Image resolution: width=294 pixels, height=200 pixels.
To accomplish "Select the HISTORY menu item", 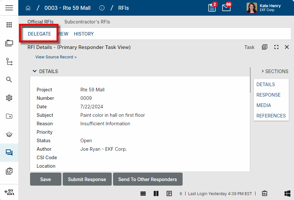I will tap(84, 34).
